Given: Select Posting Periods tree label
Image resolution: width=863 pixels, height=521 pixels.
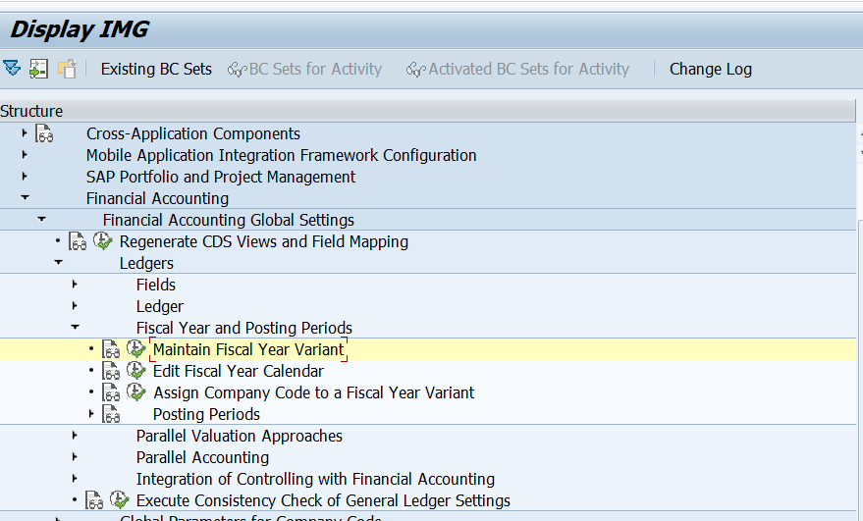Looking at the screenshot, I should coord(206,414).
